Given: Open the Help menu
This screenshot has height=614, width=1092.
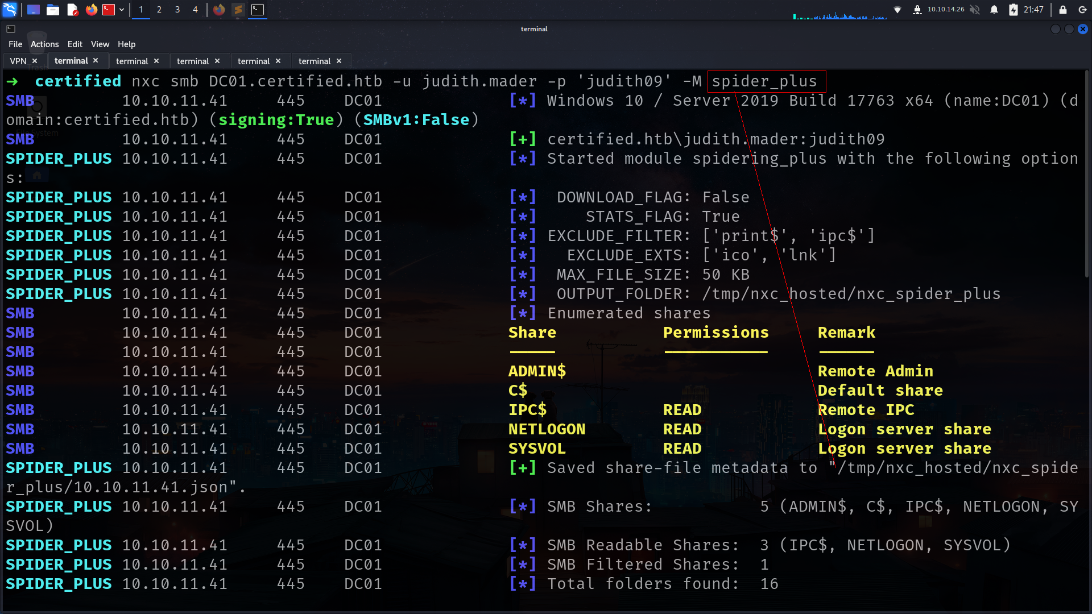Looking at the screenshot, I should [126, 44].
